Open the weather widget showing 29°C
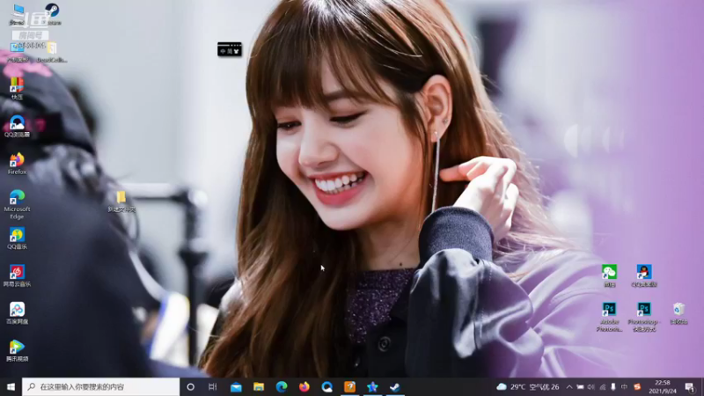704x396 pixels. pyautogui.click(x=528, y=386)
